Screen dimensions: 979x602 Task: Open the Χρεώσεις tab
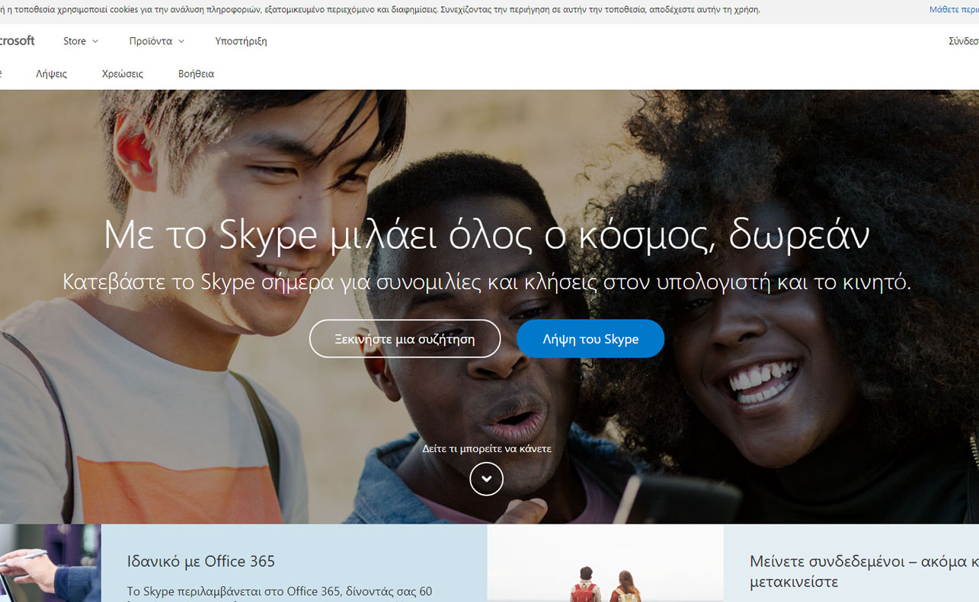tap(123, 74)
